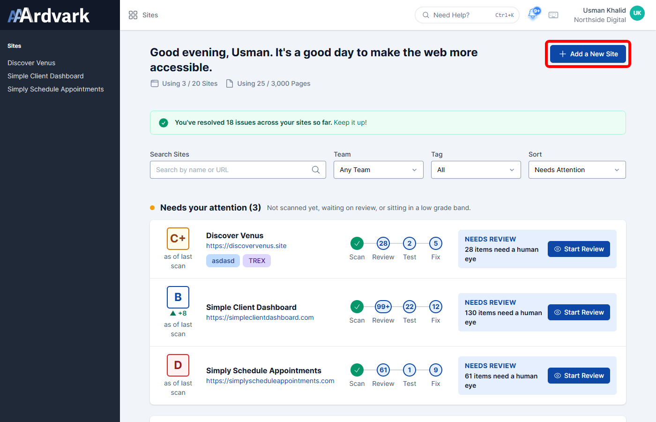
Task: Click the Need Help? search box
Action: 467,15
